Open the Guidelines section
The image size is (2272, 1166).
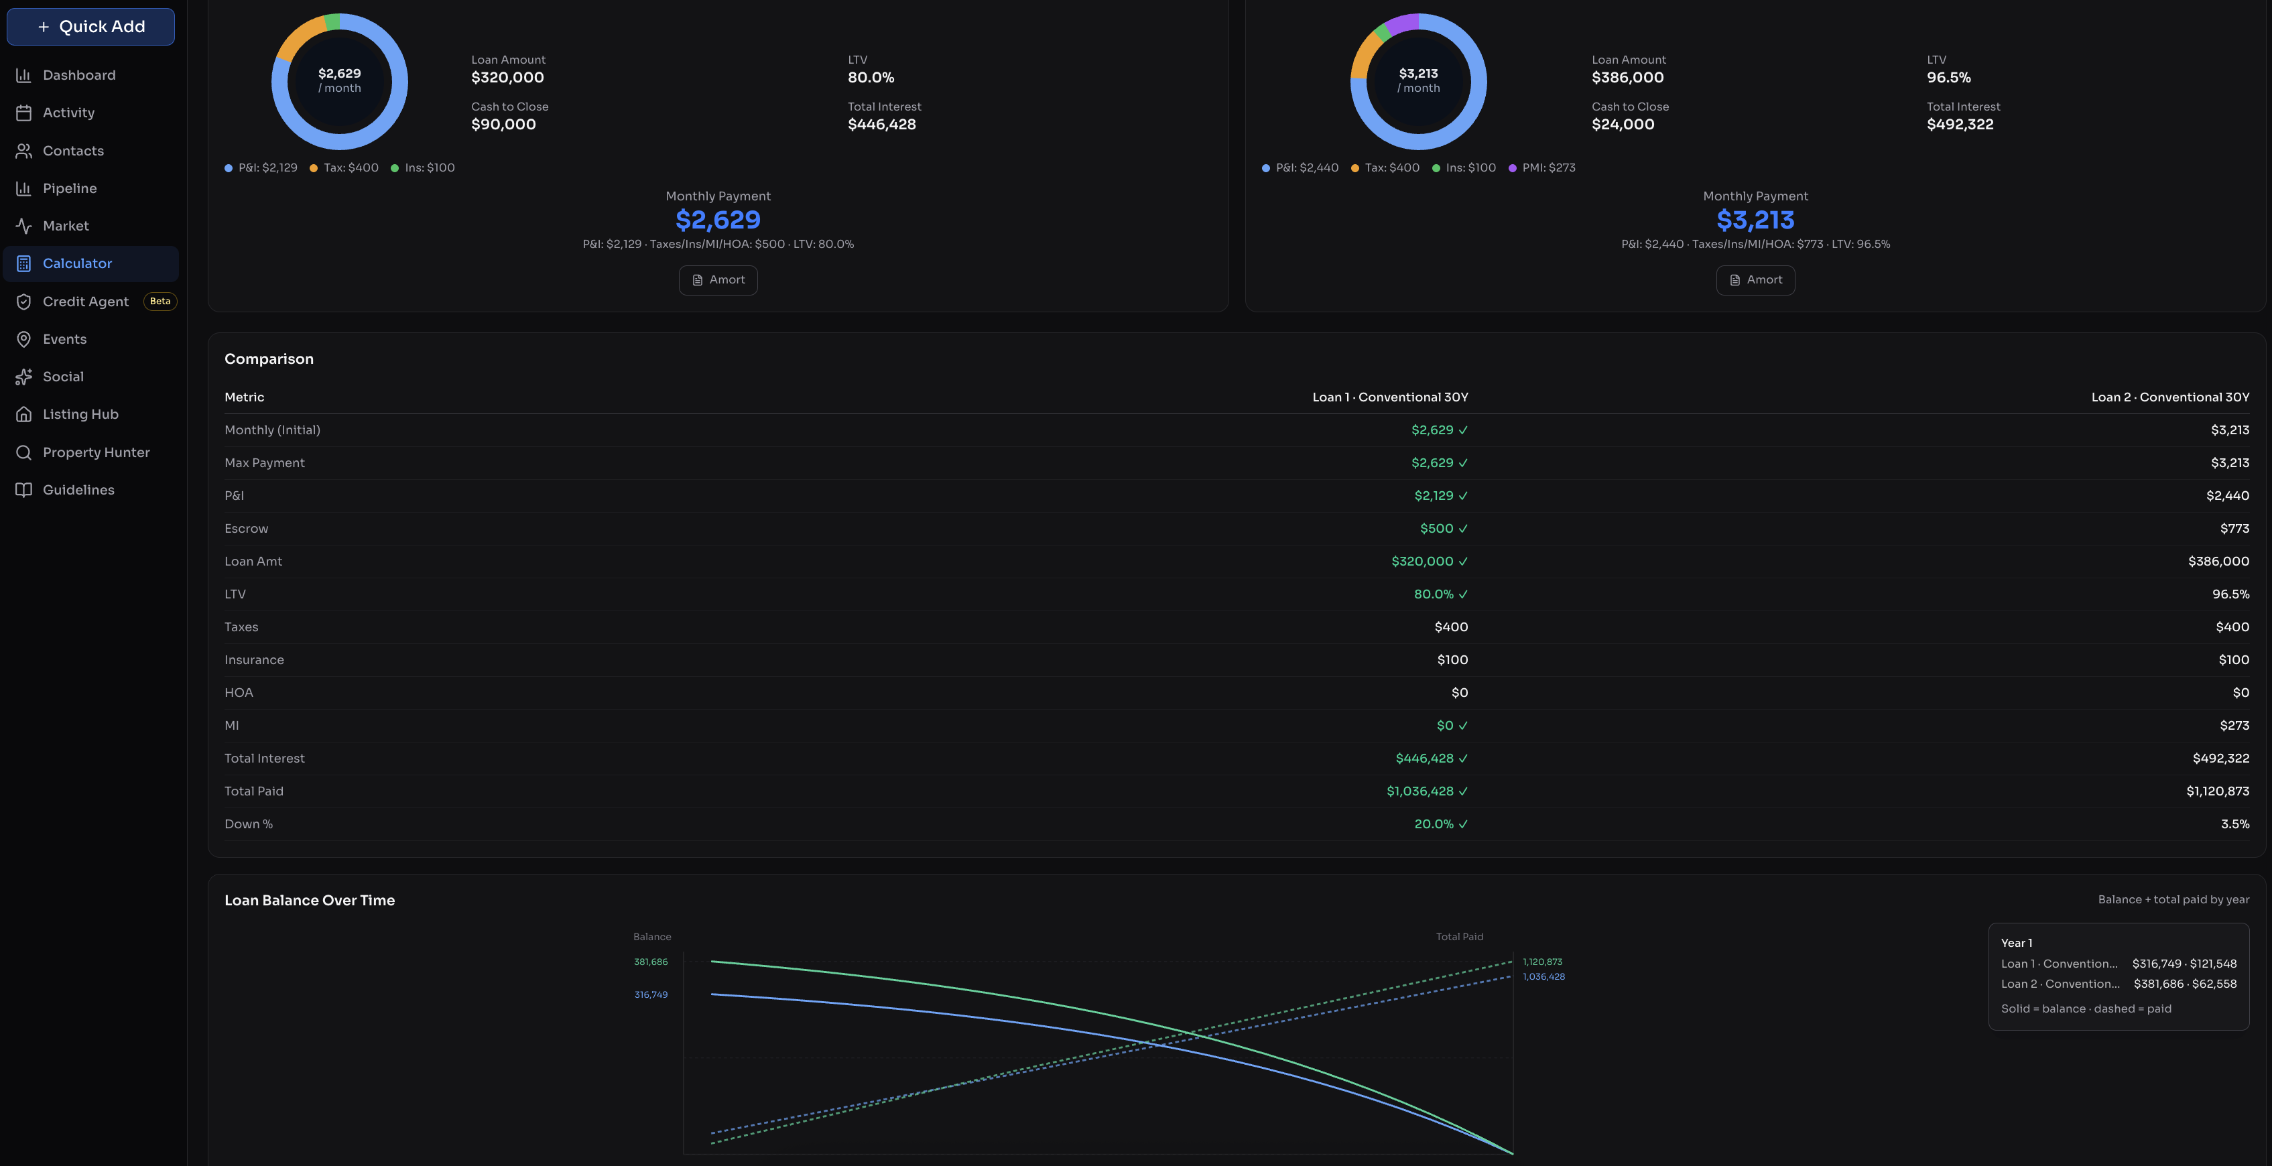pos(78,489)
